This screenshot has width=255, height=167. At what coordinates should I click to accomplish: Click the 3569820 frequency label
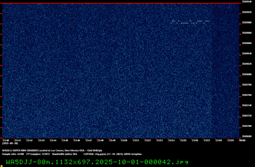click(247, 64)
